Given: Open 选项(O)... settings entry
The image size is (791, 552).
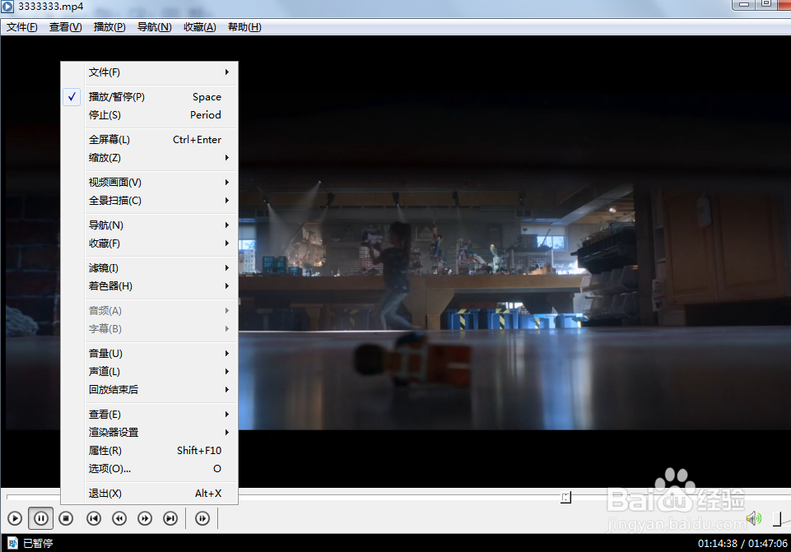Looking at the screenshot, I should click(x=149, y=469).
